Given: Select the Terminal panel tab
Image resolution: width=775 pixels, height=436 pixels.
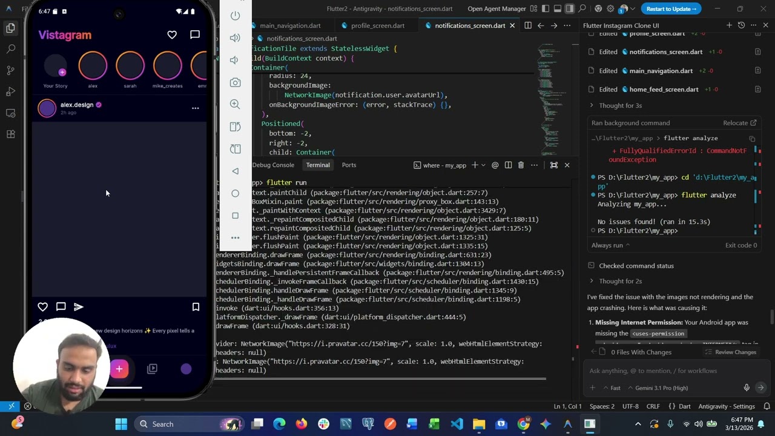Looking at the screenshot, I should point(318,165).
